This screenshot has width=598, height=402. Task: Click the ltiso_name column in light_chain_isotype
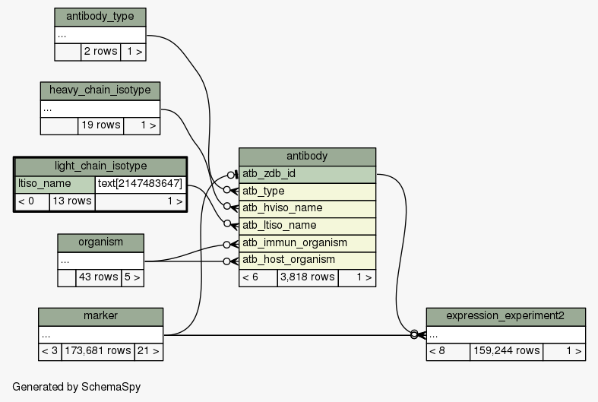(x=55, y=184)
